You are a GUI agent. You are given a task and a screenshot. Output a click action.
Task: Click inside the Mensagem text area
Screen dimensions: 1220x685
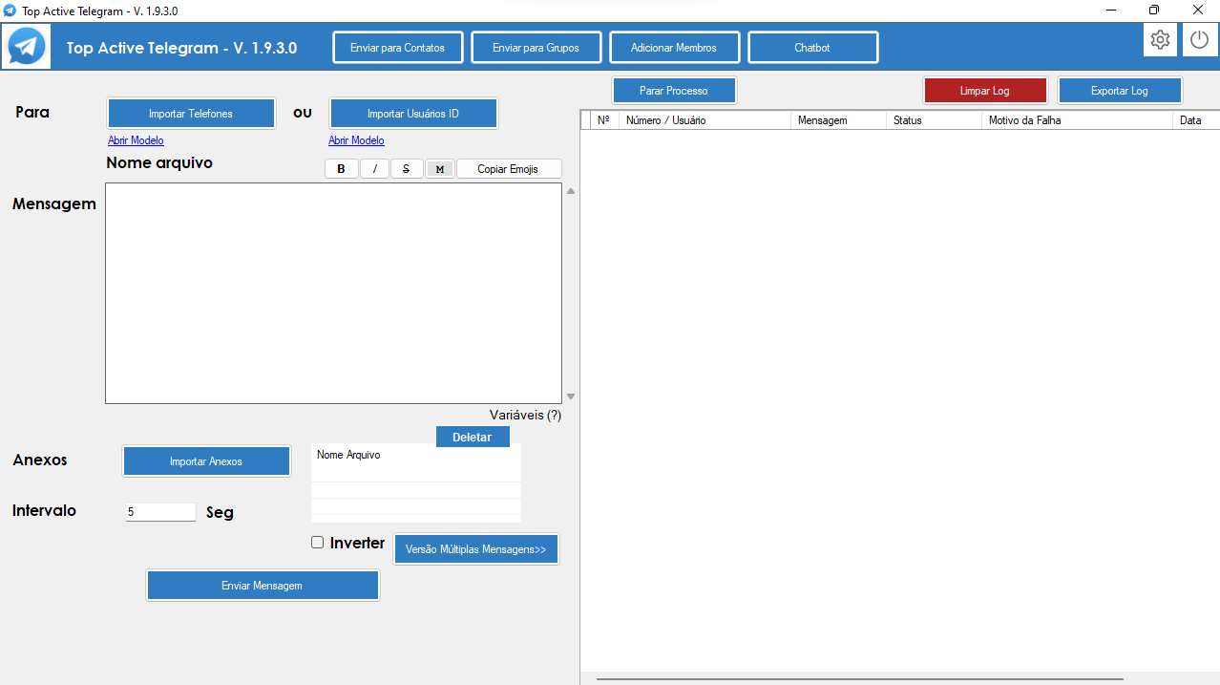[333, 293]
